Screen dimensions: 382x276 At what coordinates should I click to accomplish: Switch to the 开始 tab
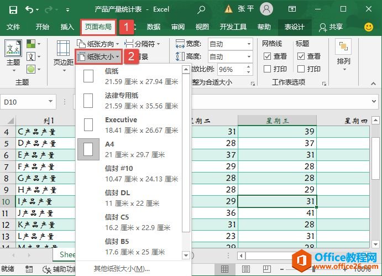click(43, 27)
